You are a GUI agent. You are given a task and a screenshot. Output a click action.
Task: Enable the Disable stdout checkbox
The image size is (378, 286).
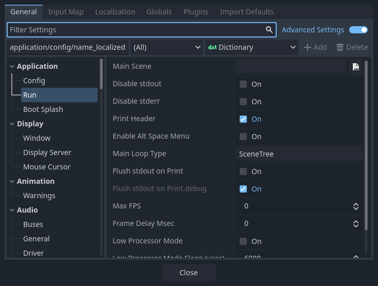[243, 84]
